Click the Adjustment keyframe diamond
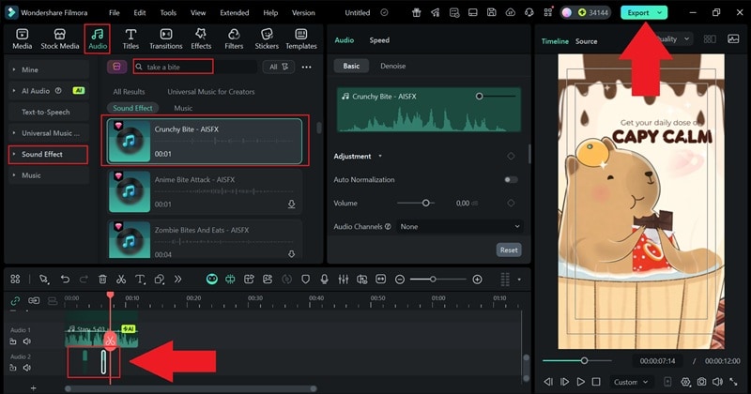Screen dimensions: 751x394 tap(511, 156)
